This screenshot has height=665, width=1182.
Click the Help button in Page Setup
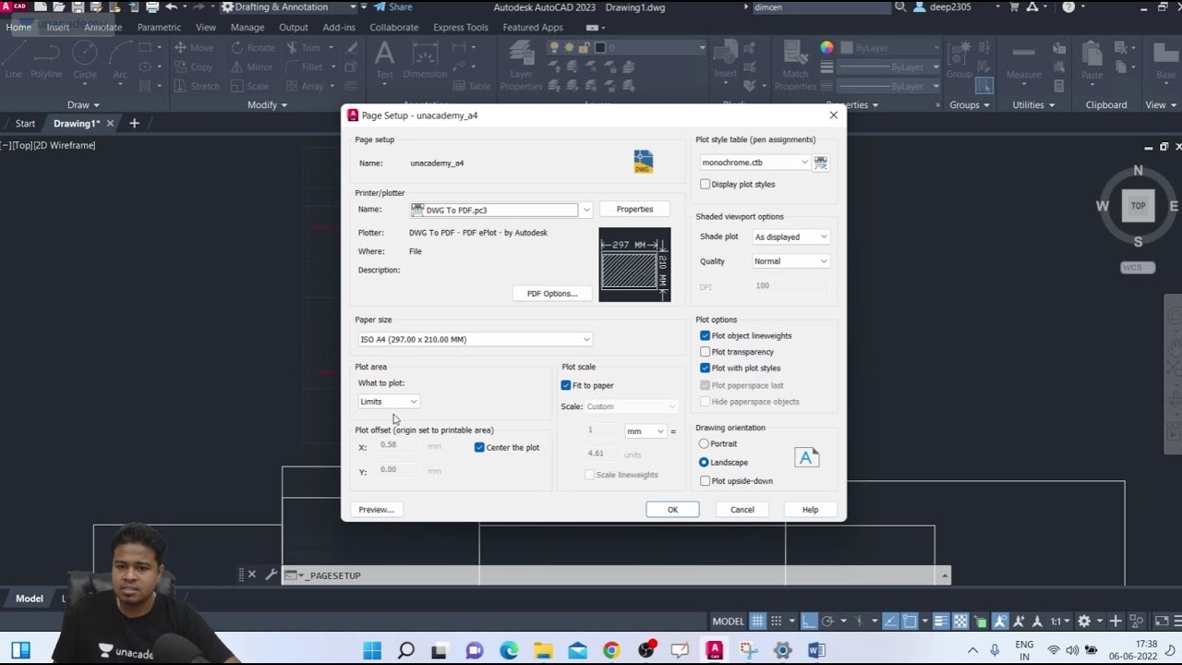pyautogui.click(x=810, y=510)
